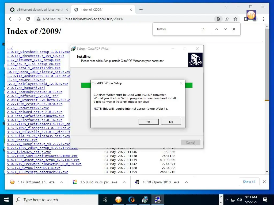The height and width of the screenshot is (205, 274).
Task: Click 5.5.1_K-LiteMegaCodecPack551.exe link
Action: click(37, 172)
